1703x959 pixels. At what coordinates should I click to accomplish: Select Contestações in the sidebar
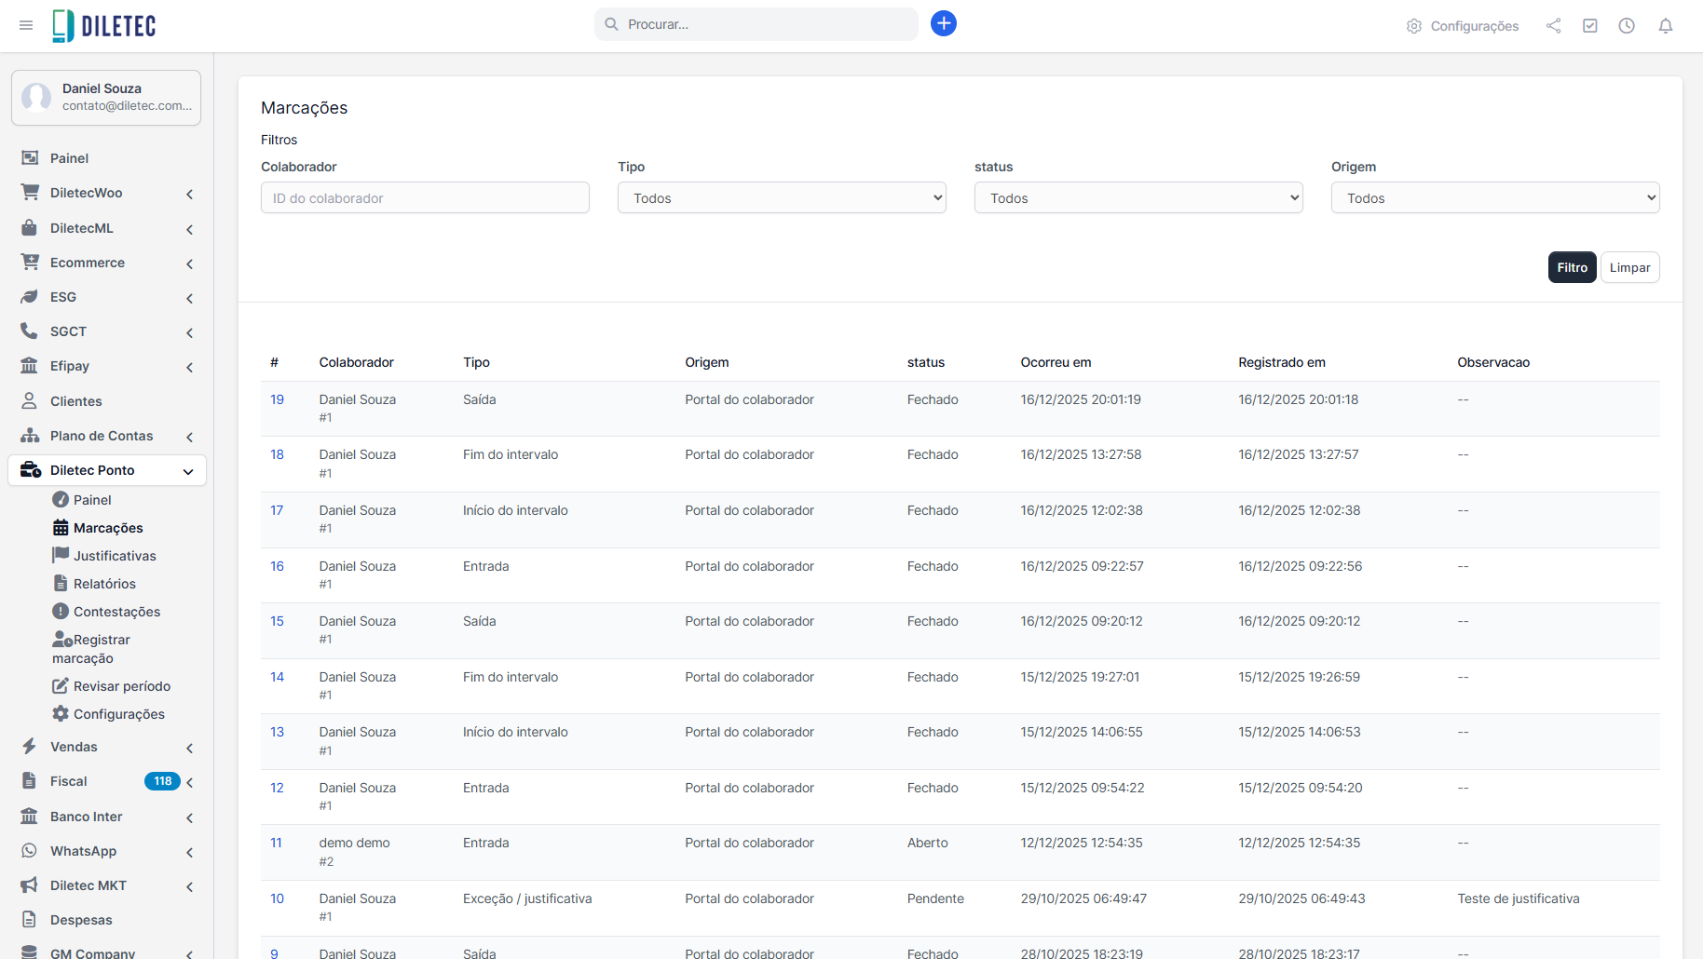pyautogui.click(x=116, y=612)
